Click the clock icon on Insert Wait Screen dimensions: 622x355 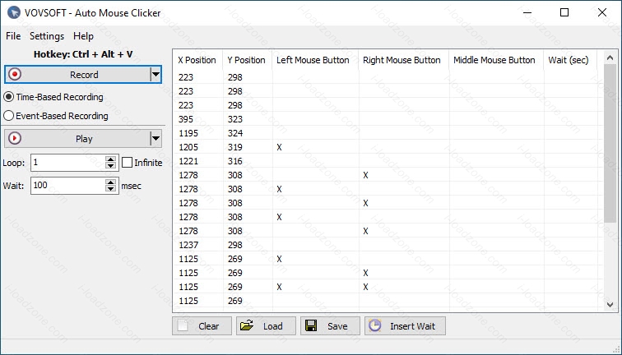point(375,325)
